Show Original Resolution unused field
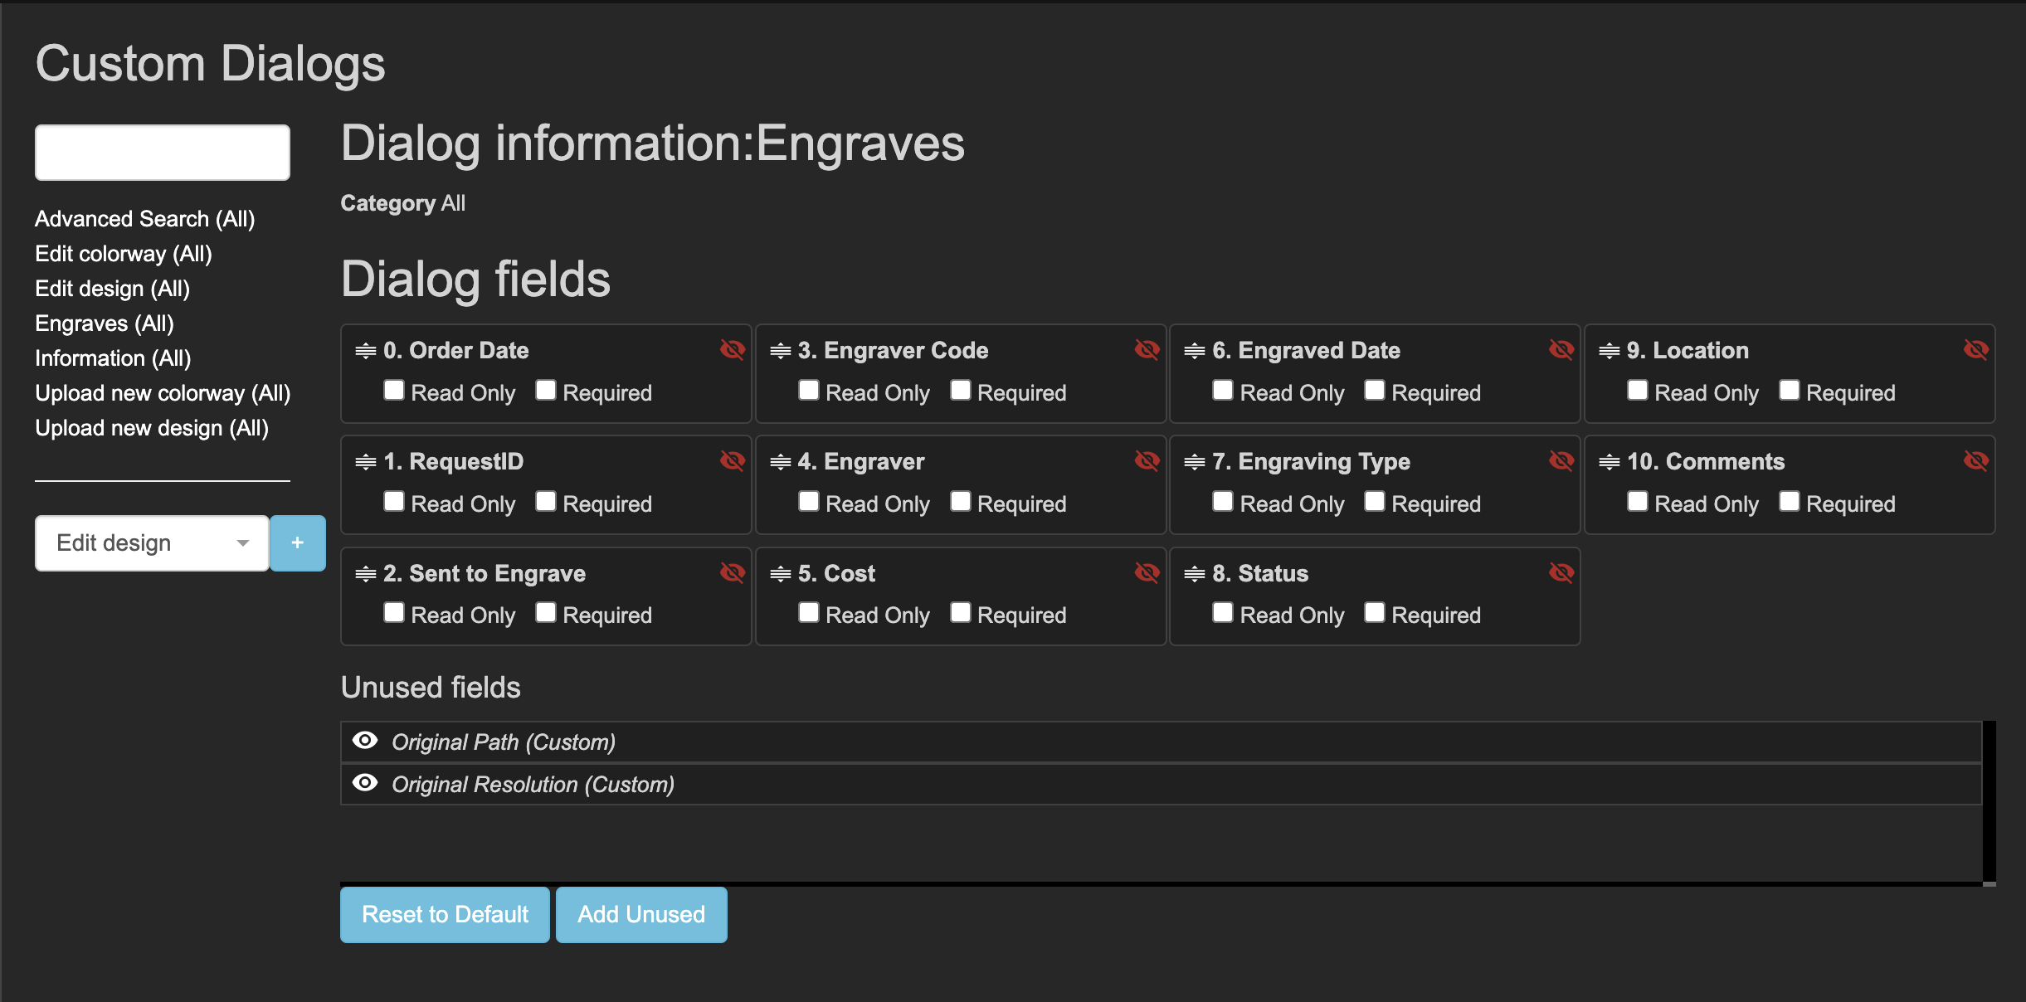The height and width of the screenshot is (1002, 2026). 365,783
